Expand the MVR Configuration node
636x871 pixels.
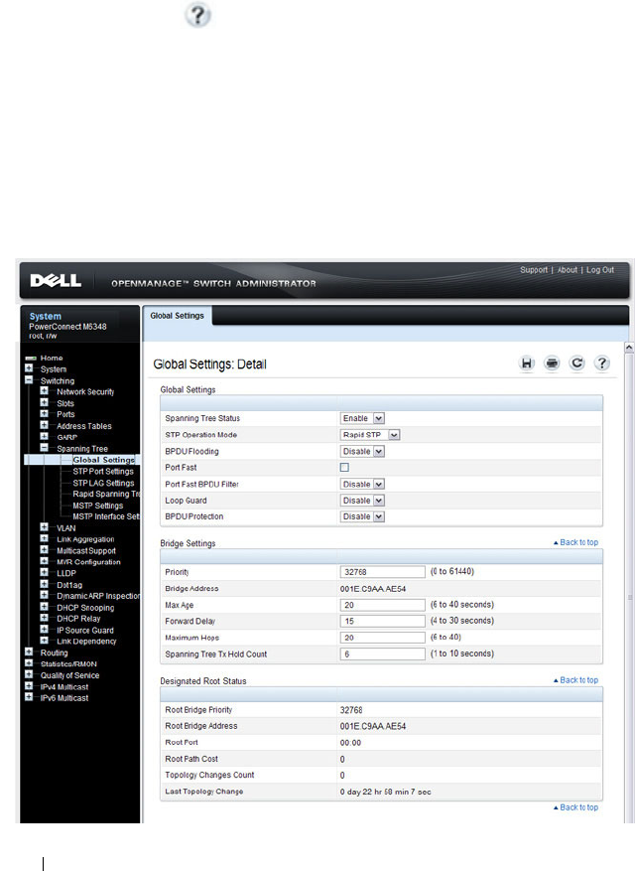45,561
